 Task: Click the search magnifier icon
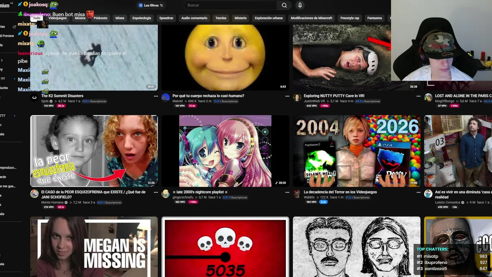pyautogui.click(x=284, y=5)
